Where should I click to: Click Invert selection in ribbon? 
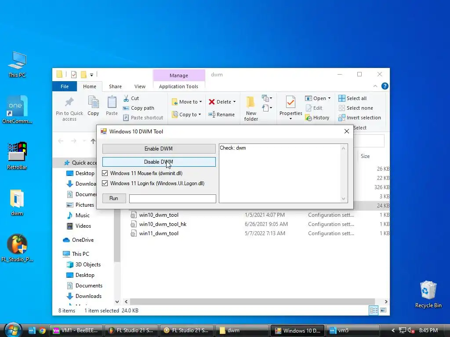(359, 118)
